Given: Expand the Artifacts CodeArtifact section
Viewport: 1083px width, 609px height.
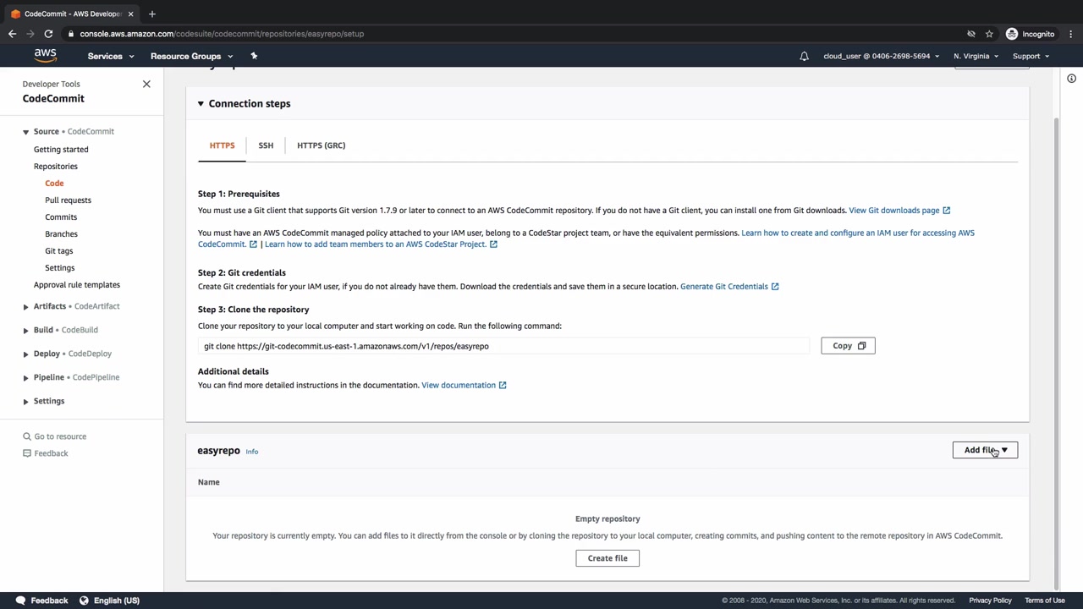Looking at the screenshot, I should [x=25, y=306].
